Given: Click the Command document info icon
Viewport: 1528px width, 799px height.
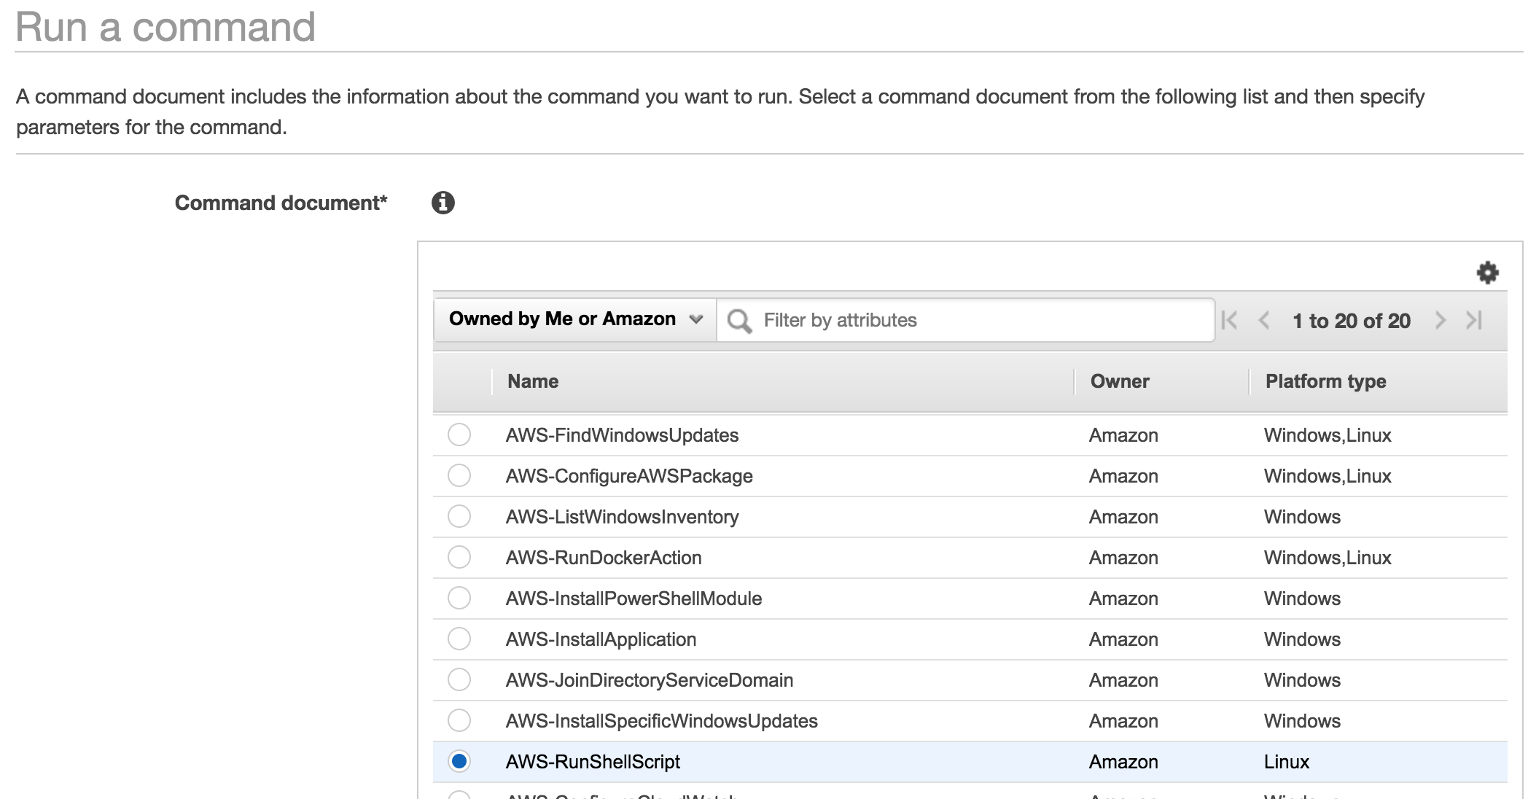Looking at the screenshot, I should [443, 203].
